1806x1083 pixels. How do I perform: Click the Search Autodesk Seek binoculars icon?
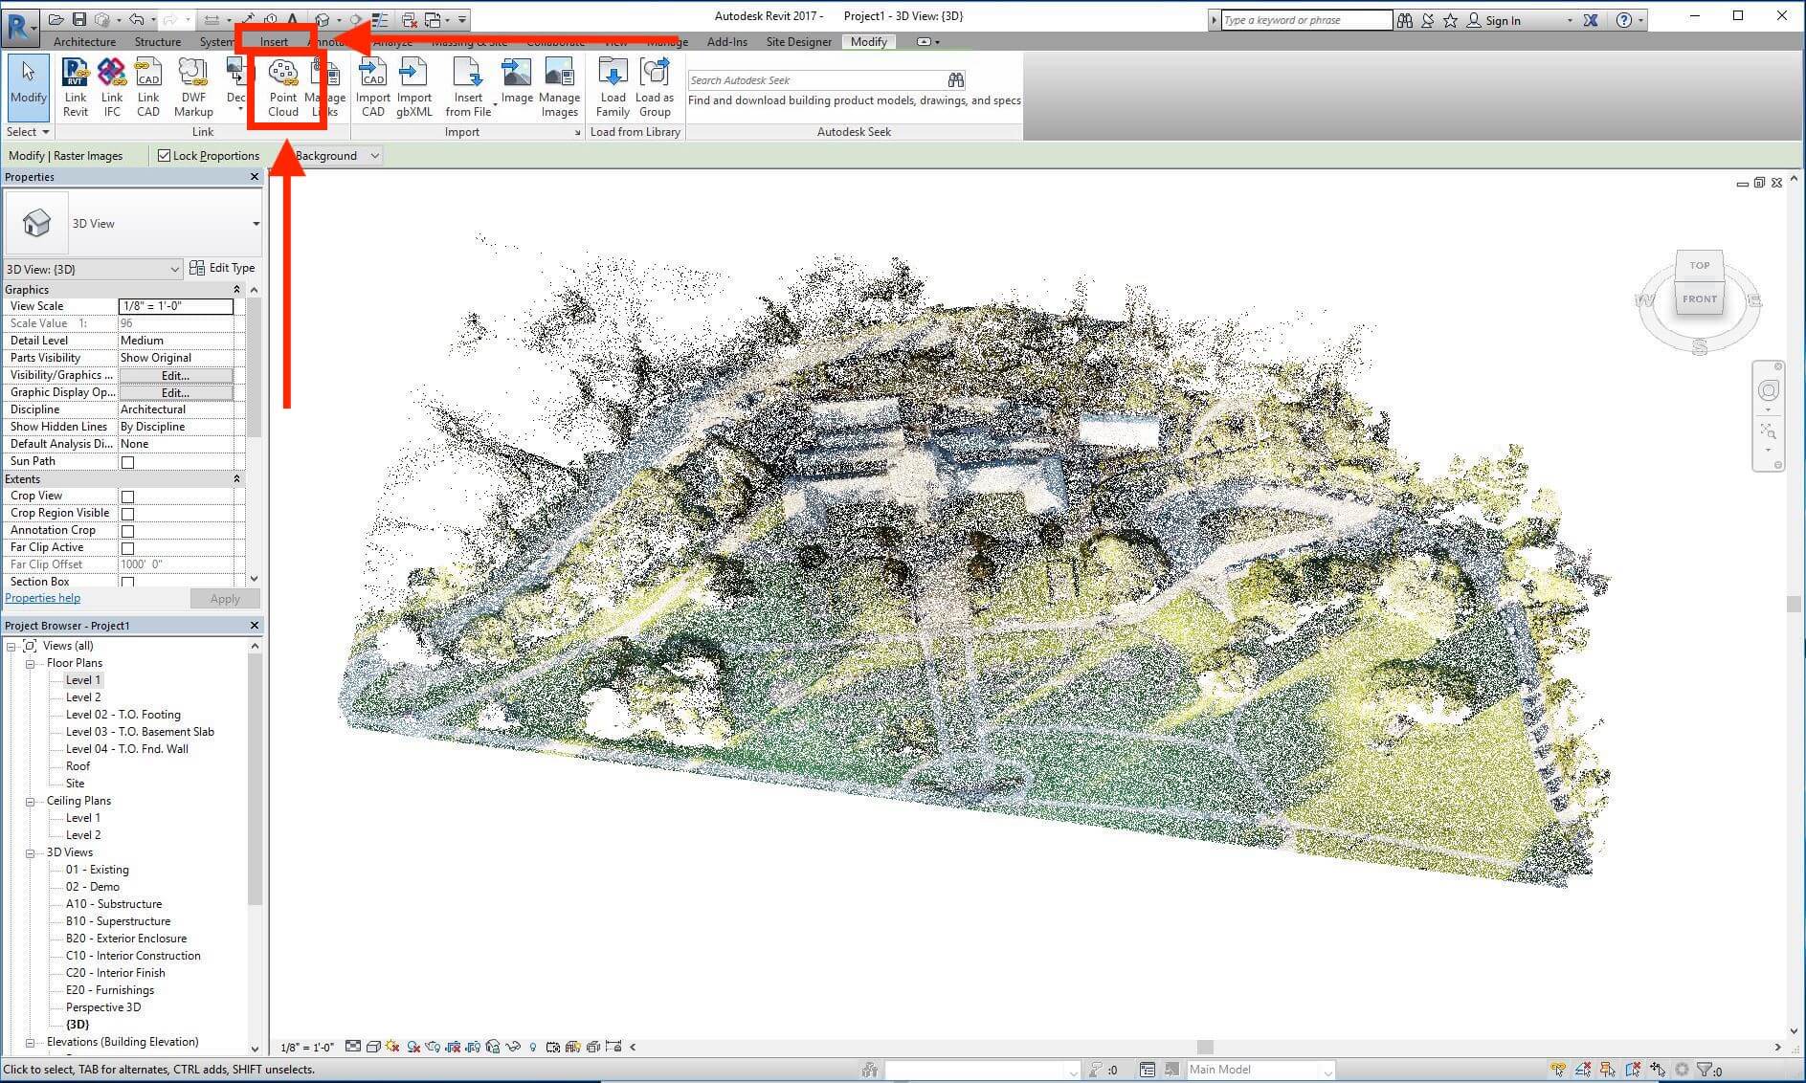(956, 80)
